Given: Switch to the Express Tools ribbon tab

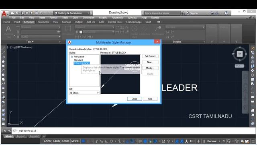Looking at the screenshot, I should click(115, 22).
